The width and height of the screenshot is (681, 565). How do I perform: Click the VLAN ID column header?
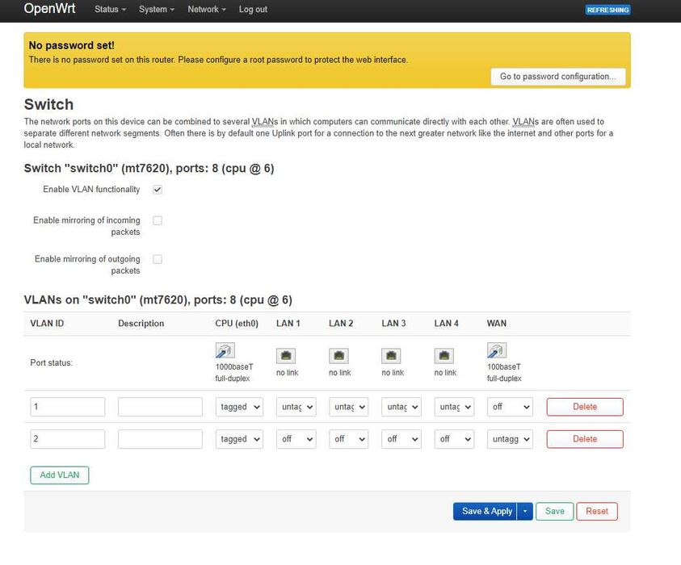pyautogui.click(x=47, y=324)
